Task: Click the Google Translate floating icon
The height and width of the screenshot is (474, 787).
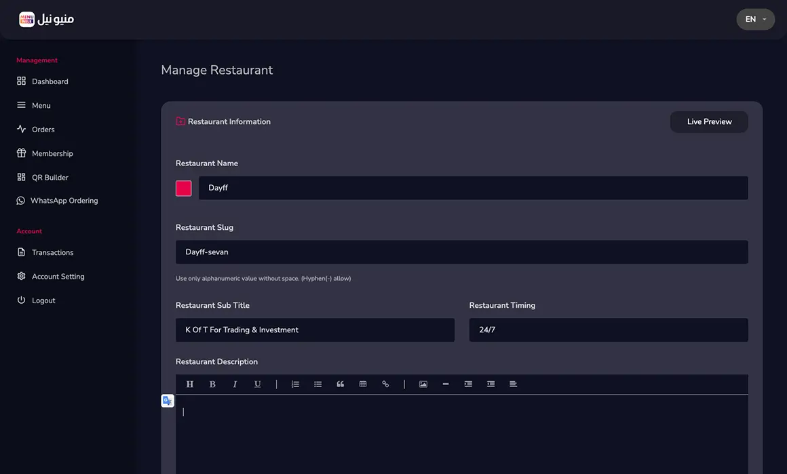Action: (168, 401)
